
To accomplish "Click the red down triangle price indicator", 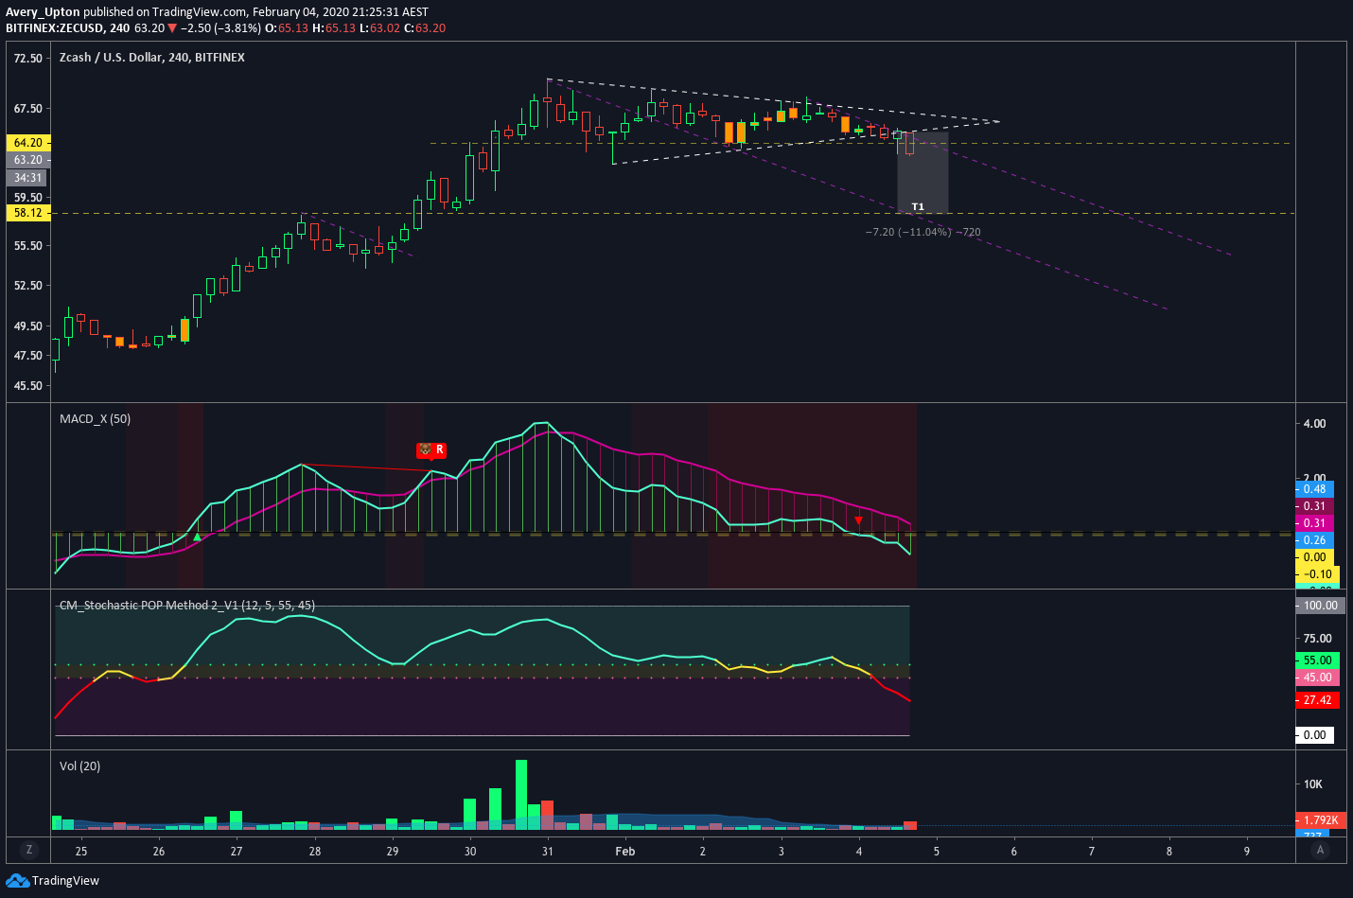I will click(x=172, y=28).
